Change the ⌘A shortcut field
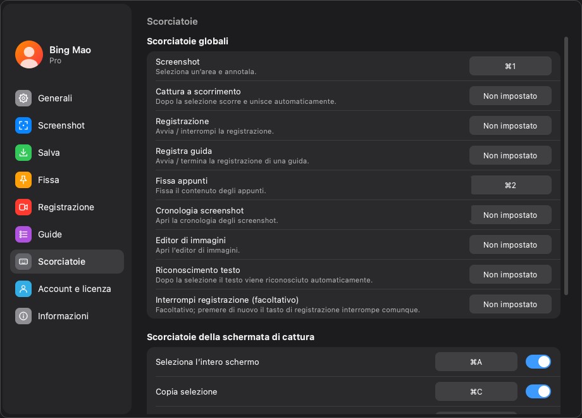This screenshot has width=582, height=418. 476,362
